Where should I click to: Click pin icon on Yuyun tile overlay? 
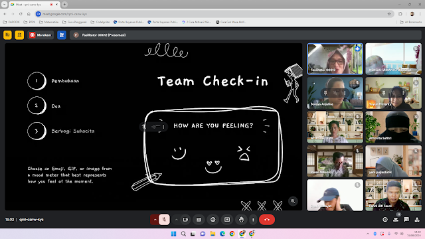[384, 93]
